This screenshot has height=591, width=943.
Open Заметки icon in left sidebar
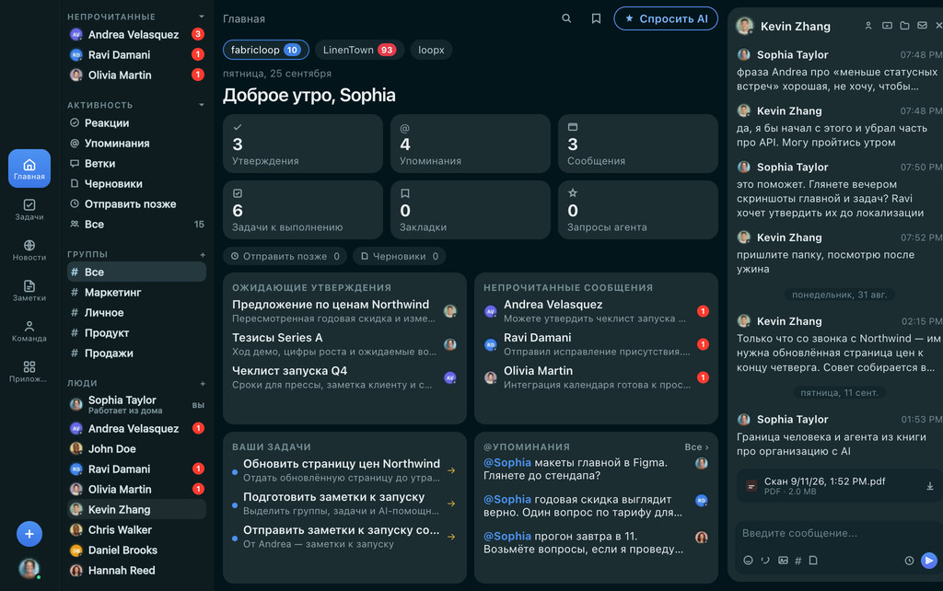pyautogui.click(x=29, y=290)
